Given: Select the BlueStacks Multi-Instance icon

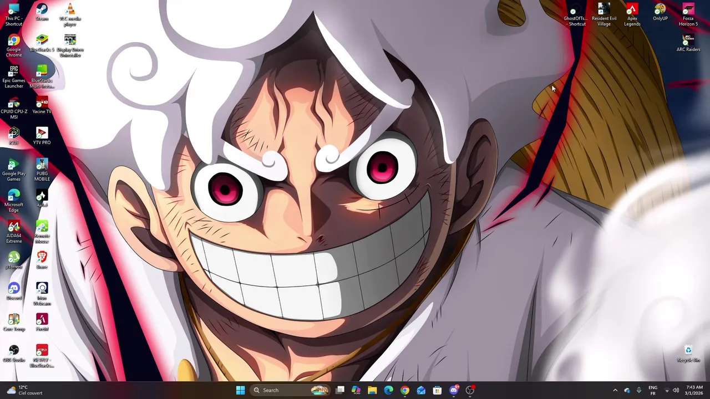Looking at the screenshot, I should [42, 77].
